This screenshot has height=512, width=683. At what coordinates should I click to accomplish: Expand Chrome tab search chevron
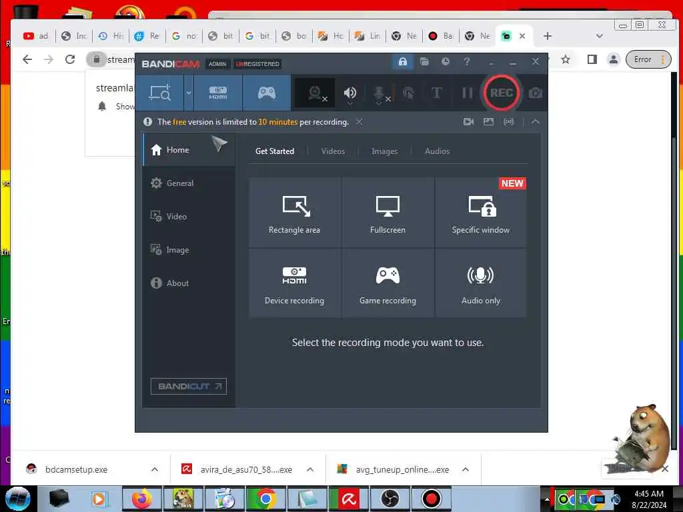pyautogui.click(x=600, y=36)
